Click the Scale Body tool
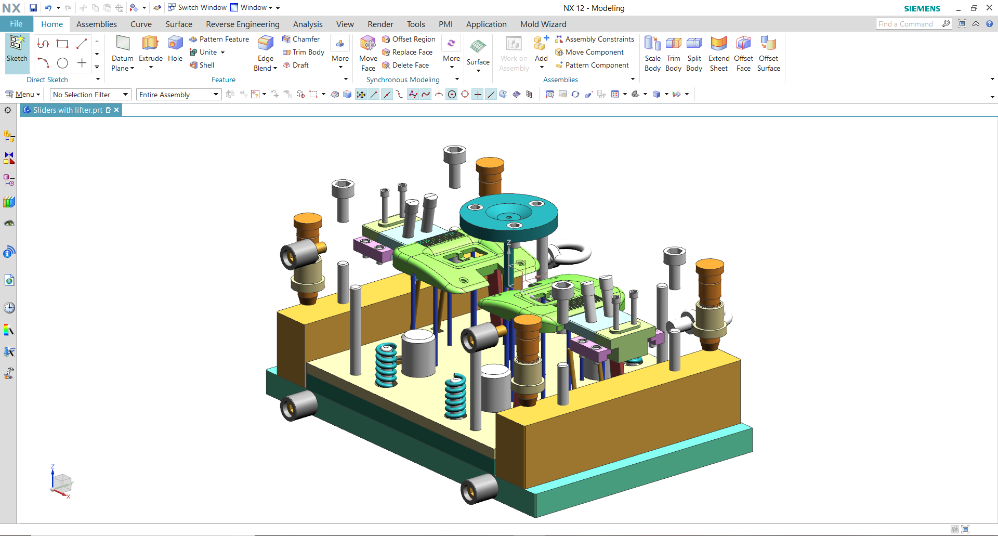This screenshot has height=536, width=998. 652,54
